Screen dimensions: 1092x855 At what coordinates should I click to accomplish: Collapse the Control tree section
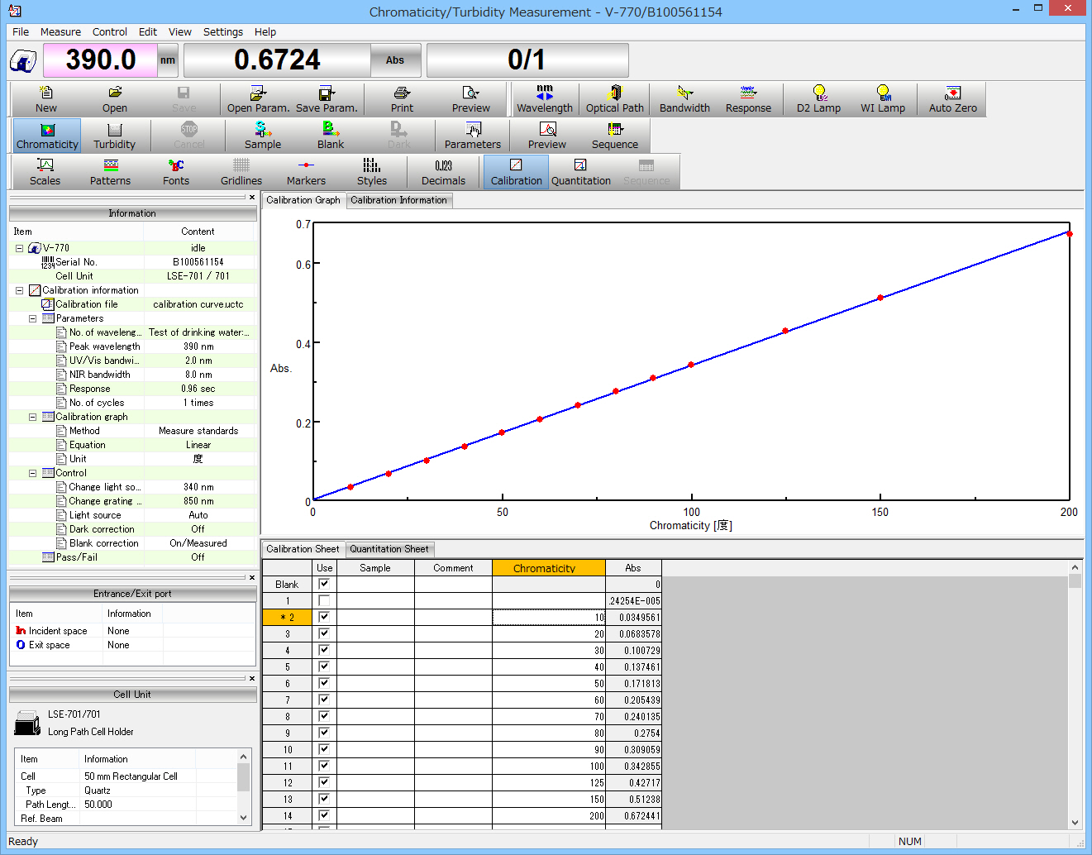tap(33, 473)
